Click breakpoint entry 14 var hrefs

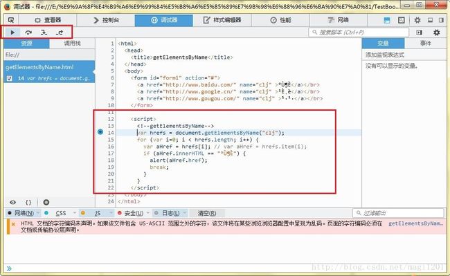[x=54, y=78]
